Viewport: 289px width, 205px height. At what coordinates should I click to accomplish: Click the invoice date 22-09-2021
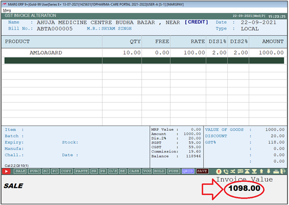[x=259, y=22]
